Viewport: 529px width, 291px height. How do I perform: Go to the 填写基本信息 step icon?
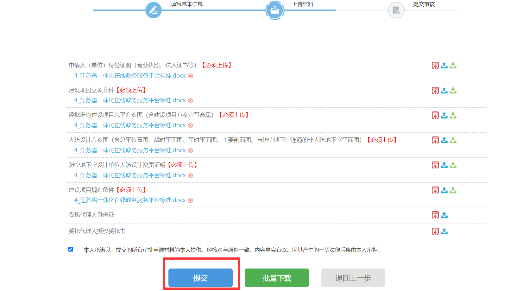pyautogui.click(x=154, y=10)
